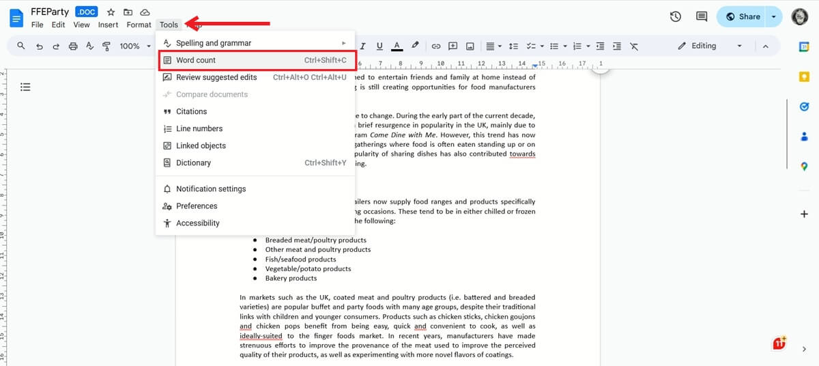Open Linked objects entry
The width and height of the screenshot is (819, 366).
click(255, 145)
